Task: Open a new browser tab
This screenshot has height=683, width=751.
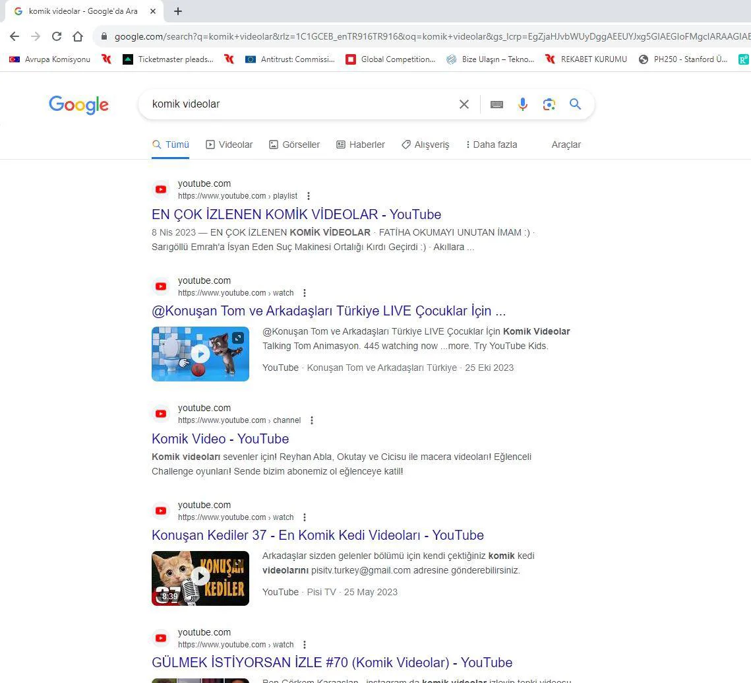Action: pos(177,11)
